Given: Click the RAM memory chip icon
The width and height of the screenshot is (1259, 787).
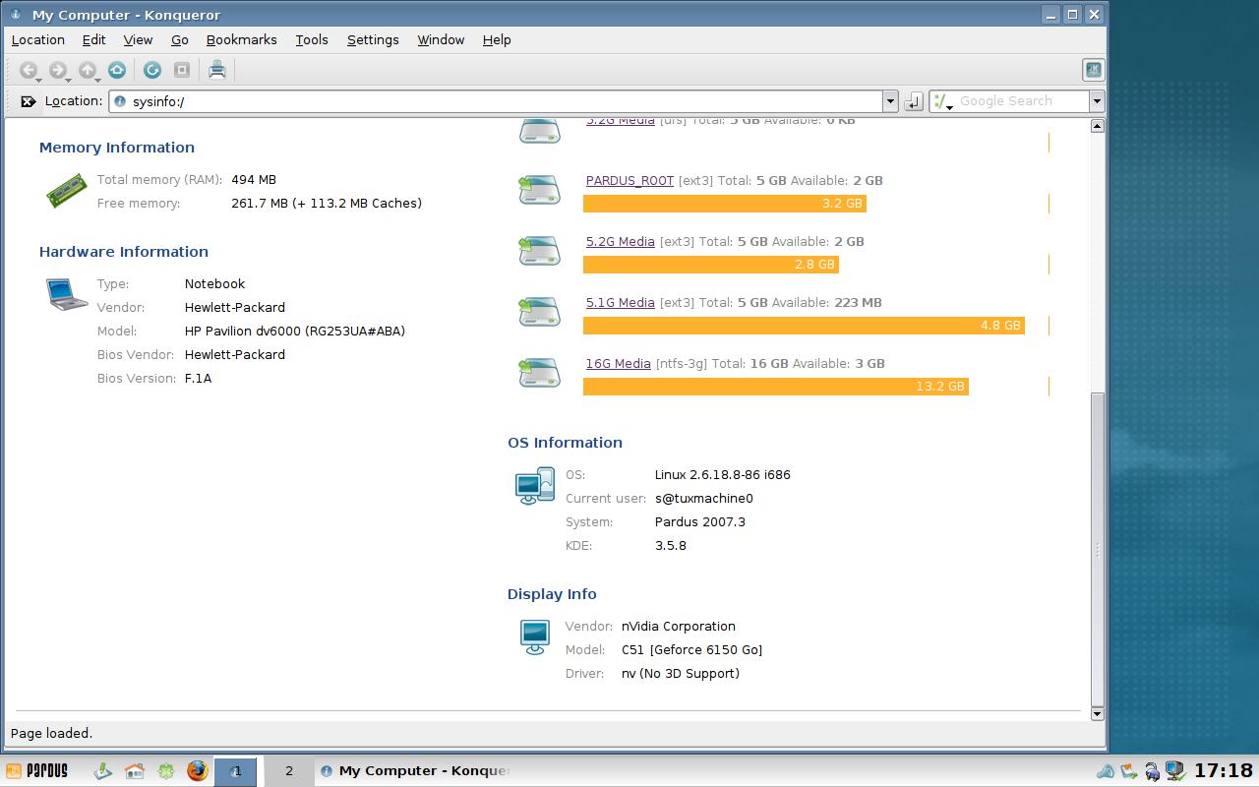Looking at the screenshot, I should click(67, 191).
